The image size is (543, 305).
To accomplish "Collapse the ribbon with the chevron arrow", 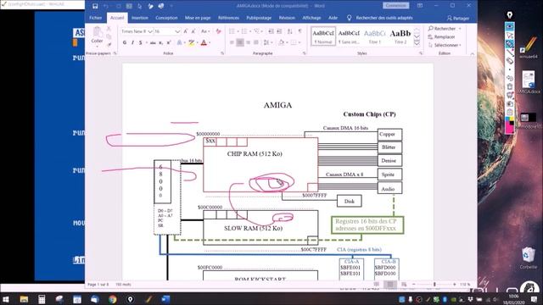I will (x=472, y=53).
